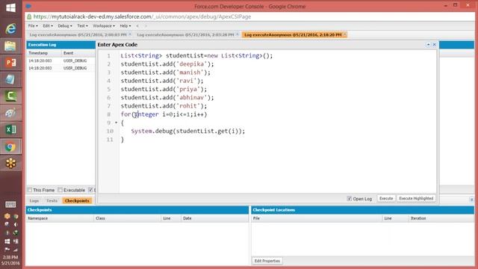Open Excel from the taskbar
The width and height of the screenshot is (478, 269).
pos(10,129)
